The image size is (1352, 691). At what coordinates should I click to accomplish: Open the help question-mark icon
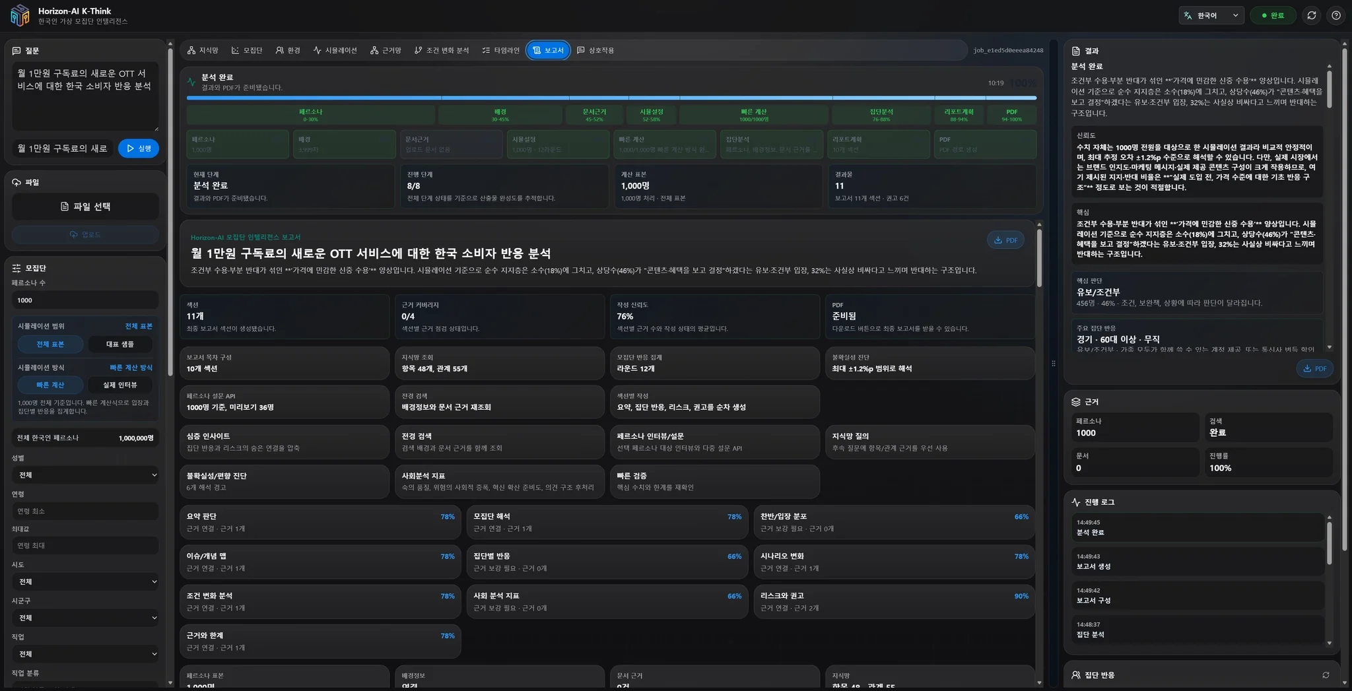(1336, 15)
